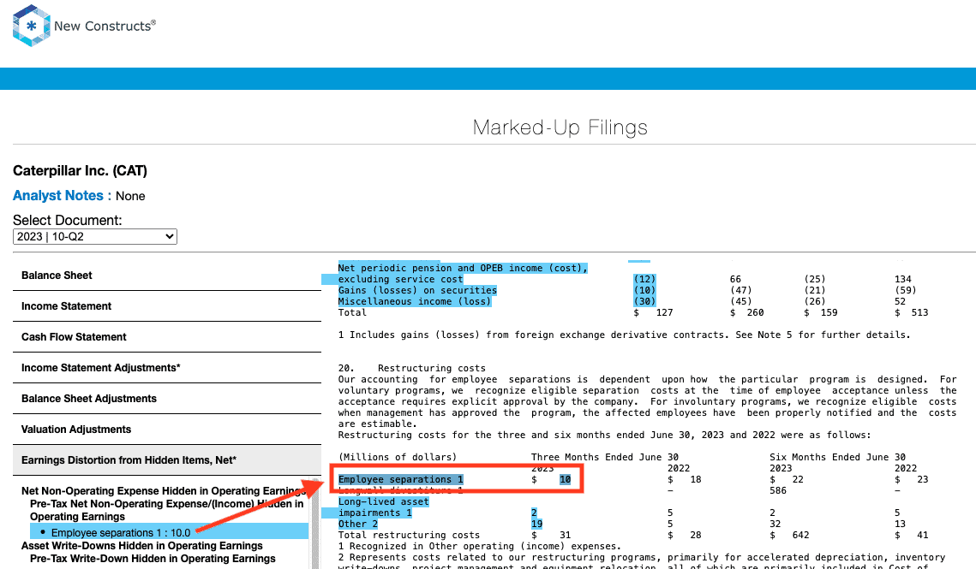This screenshot has width=976, height=569.
Task: Click highlighted (30) value in Miscellaneous income row
Action: coord(644,301)
